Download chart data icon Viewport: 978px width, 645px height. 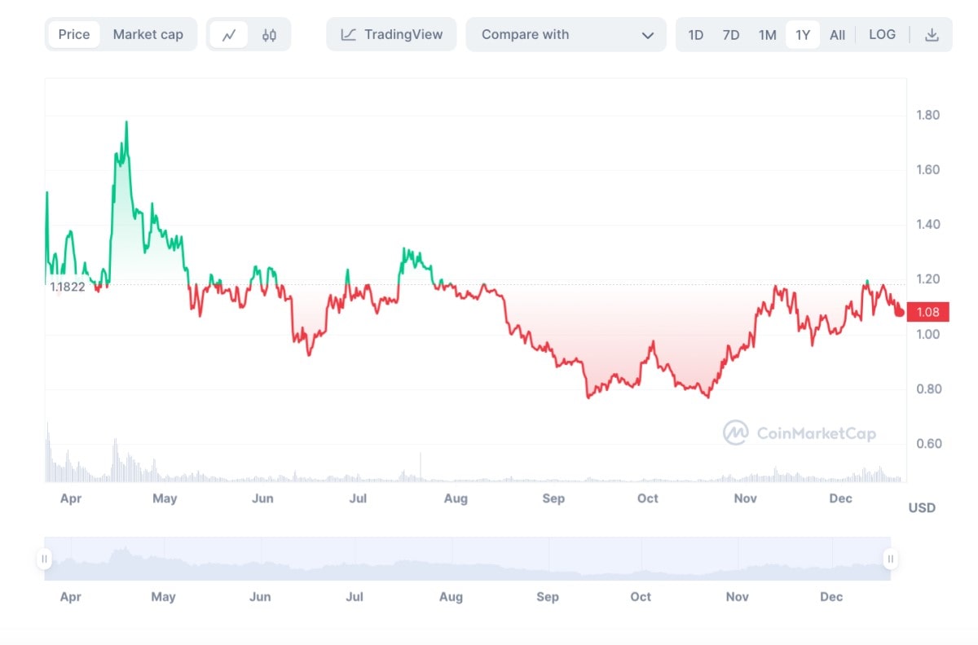pyautogui.click(x=932, y=35)
